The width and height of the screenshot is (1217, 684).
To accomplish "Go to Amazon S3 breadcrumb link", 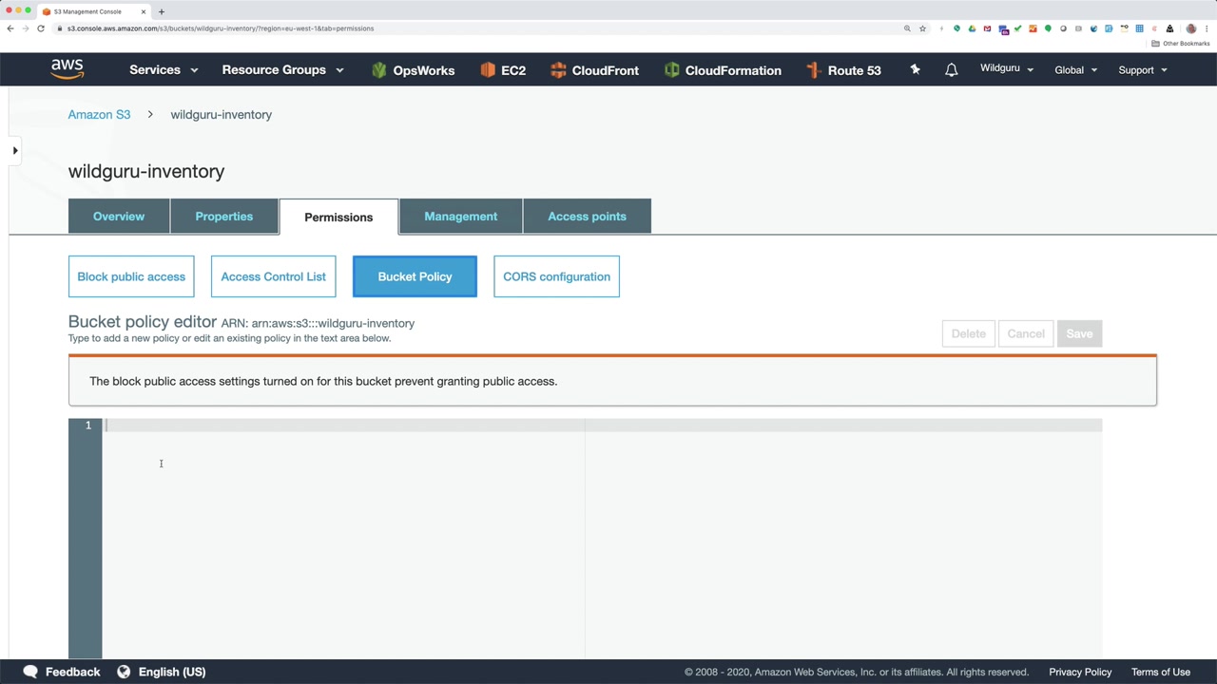I will point(99,115).
